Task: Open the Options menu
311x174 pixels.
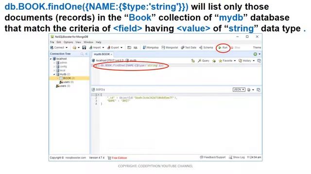Action: (x=68, y=42)
